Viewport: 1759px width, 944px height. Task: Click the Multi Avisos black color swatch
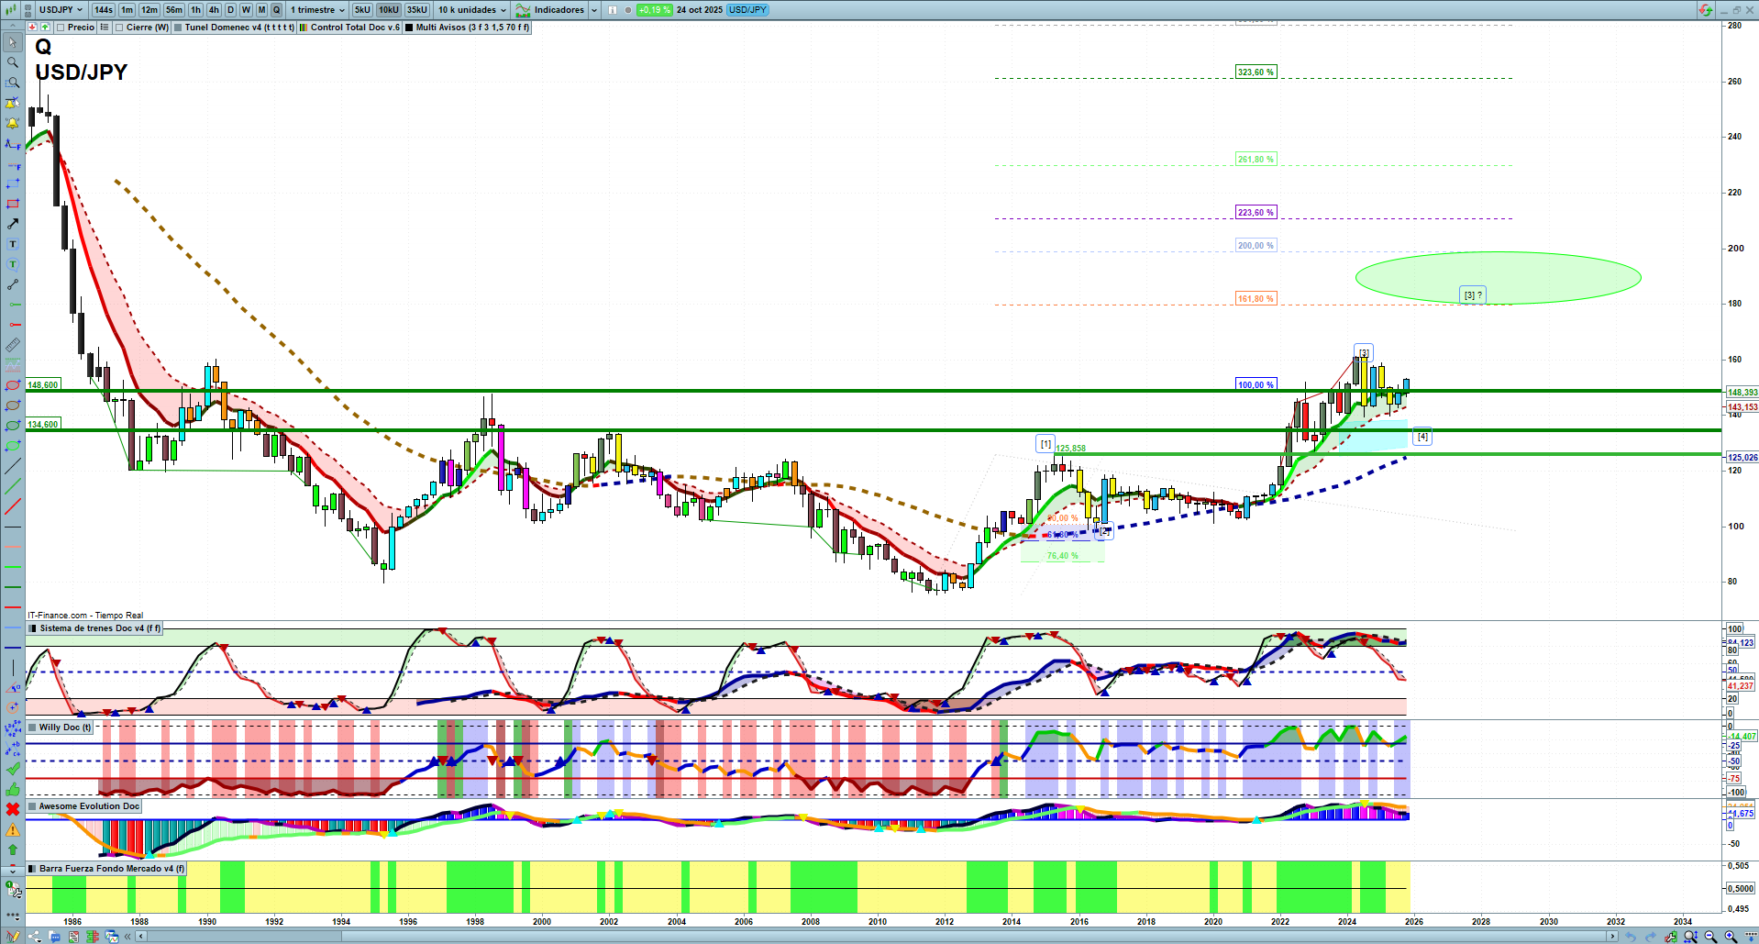409,28
